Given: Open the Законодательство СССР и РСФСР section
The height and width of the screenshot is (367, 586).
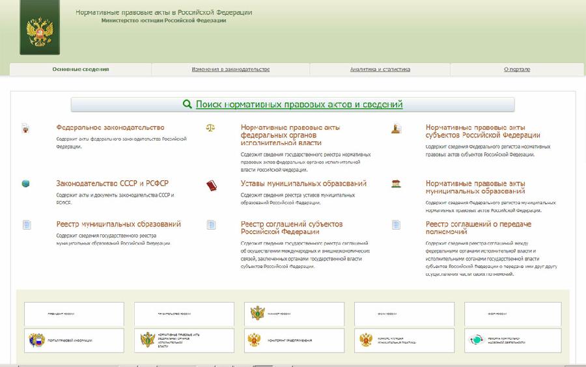Looking at the screenshot, I should pos(112,183).
